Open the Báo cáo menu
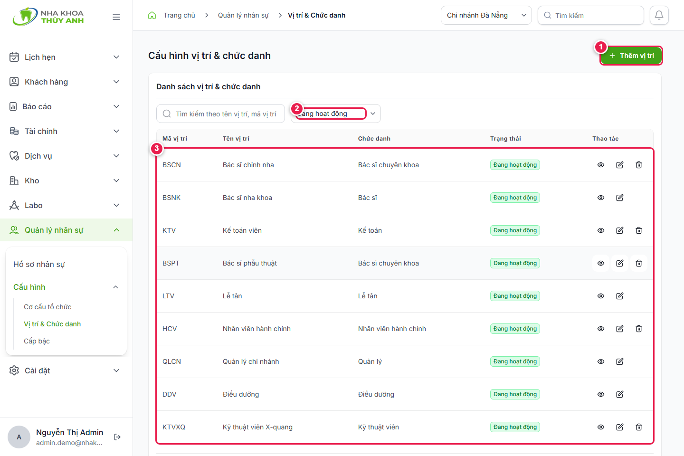The width and height of the screenshot is (684, 456). [x=66, y=106]
